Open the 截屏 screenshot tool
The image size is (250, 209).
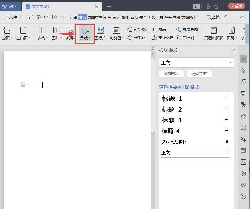click(x=71, y=33)
